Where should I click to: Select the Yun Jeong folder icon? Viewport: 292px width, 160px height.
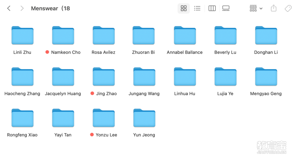tap(144, 118)
